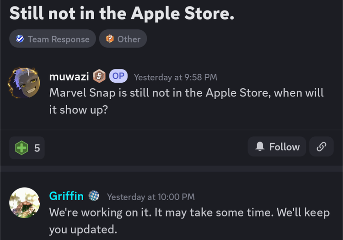
Task: Open Griffin's username profile
Action: click(x=66, y=196)
